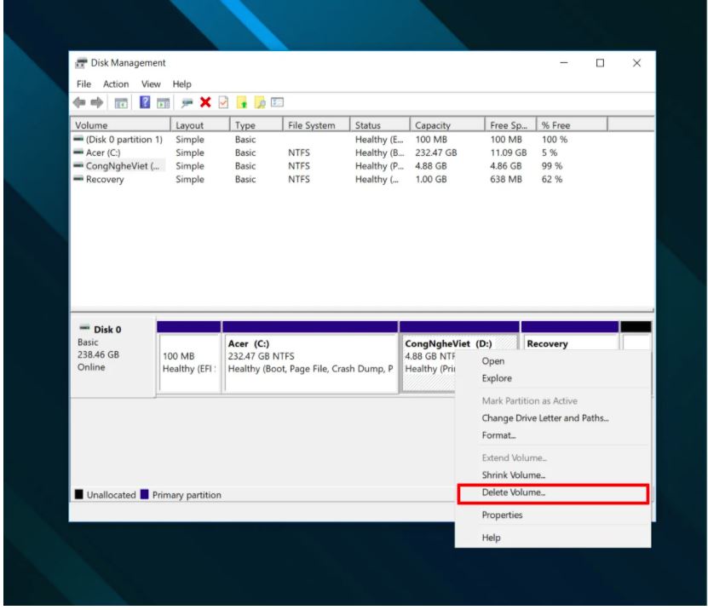Screen dimensions: 708x610
Task: Open the Action menu
Action: [116, 84]
